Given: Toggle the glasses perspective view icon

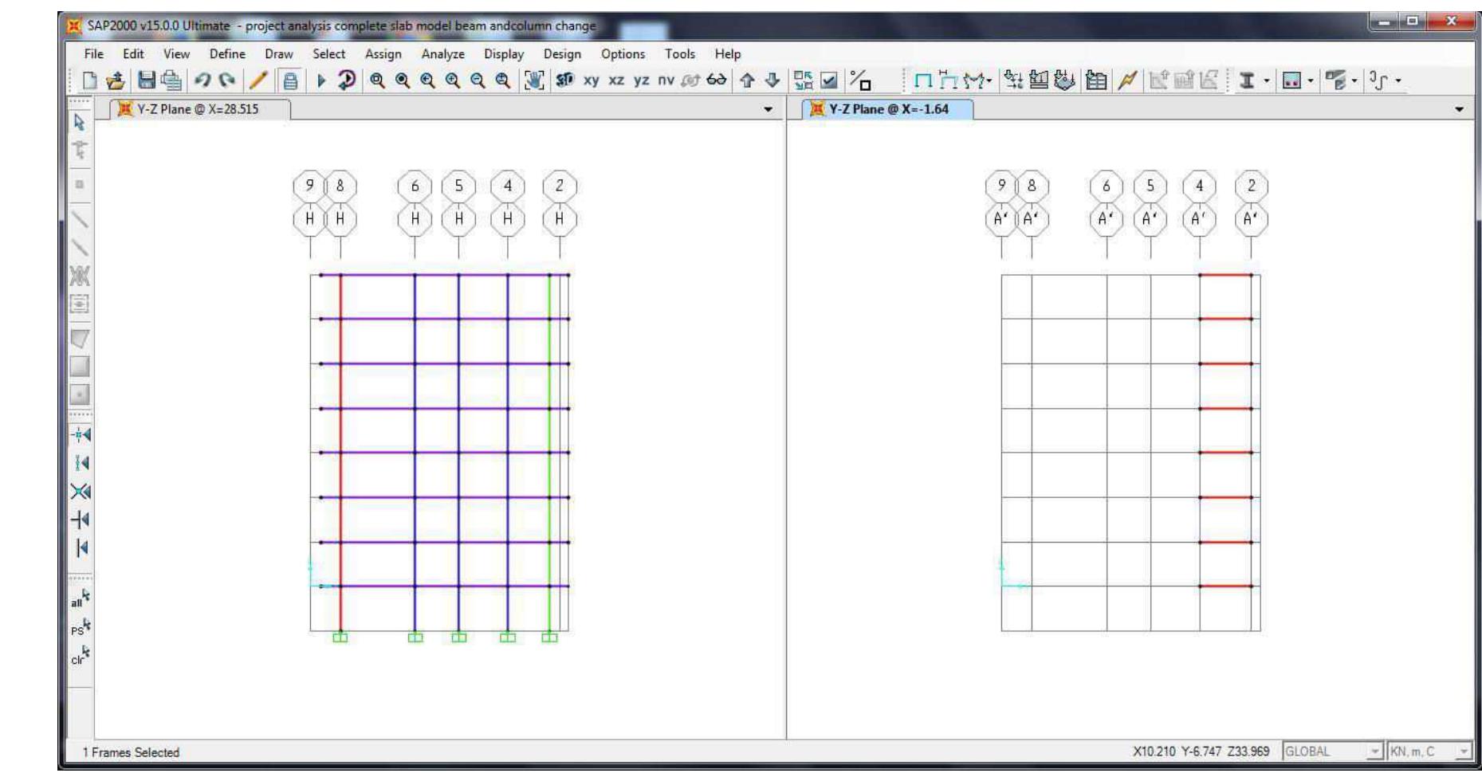Looking at the screenshot, I should click(x=717, y=80).
